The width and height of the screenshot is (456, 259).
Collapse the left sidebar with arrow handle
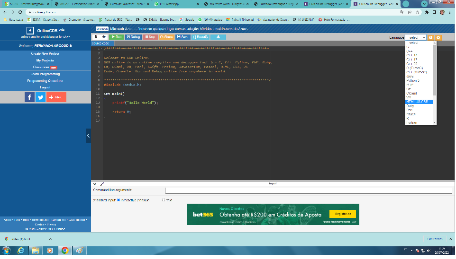(x=88, y=136)
